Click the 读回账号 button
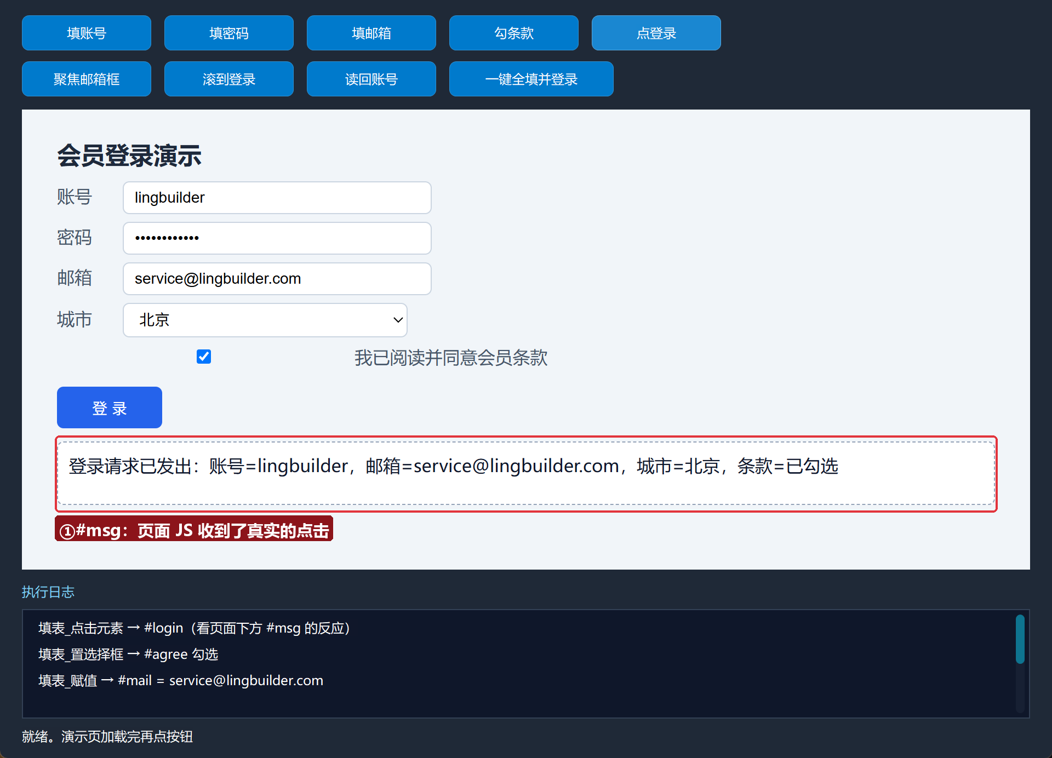1052x758 pixels. click(x=371, y=79)
